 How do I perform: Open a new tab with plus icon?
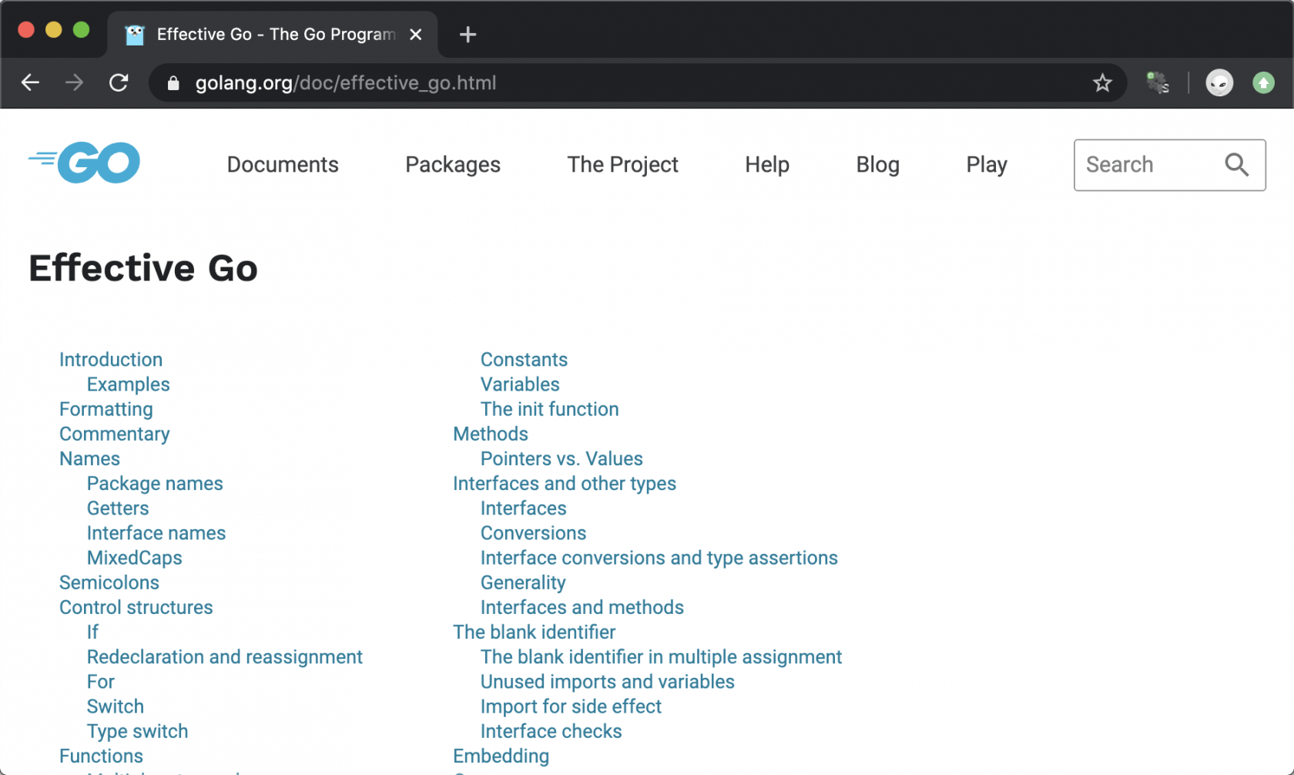click(x=468, y=35)
